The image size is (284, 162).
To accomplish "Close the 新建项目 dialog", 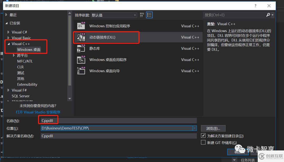I will tap(269, 6).
